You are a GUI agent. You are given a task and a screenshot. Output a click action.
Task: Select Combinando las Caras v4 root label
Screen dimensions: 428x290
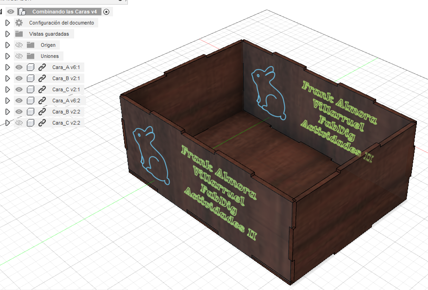tap(64, 12)
